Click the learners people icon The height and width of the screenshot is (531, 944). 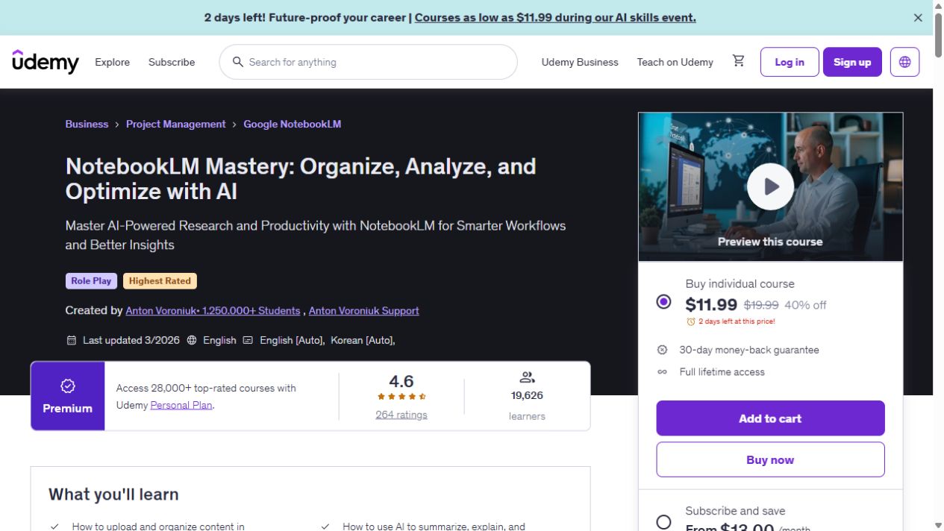(527, 377)
